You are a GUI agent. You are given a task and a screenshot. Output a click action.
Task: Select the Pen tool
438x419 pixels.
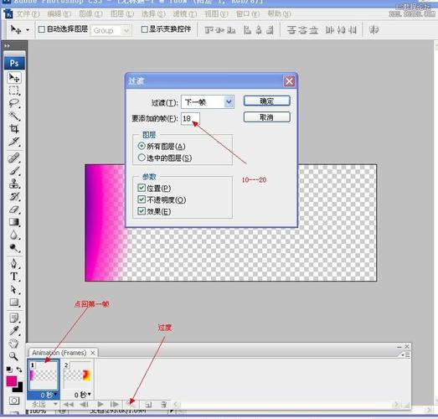14,264
